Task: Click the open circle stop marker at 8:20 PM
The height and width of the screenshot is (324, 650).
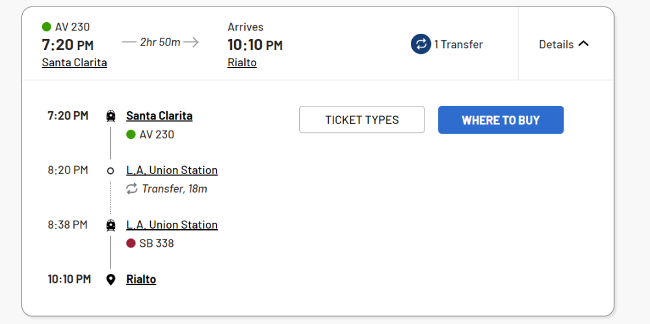Action: tap(110, 171)
